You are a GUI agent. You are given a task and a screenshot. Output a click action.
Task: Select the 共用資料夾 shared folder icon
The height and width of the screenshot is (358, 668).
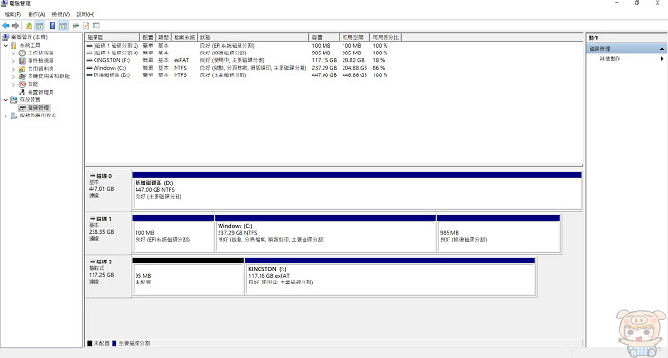22,68
